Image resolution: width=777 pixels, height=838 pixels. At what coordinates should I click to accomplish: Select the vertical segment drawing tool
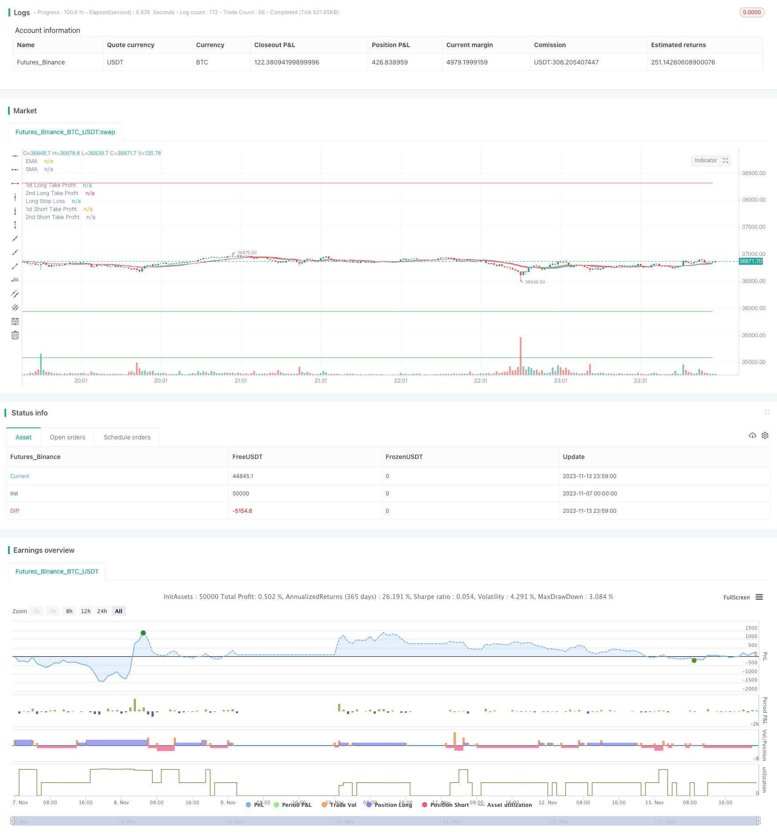(x=15, y=225)
